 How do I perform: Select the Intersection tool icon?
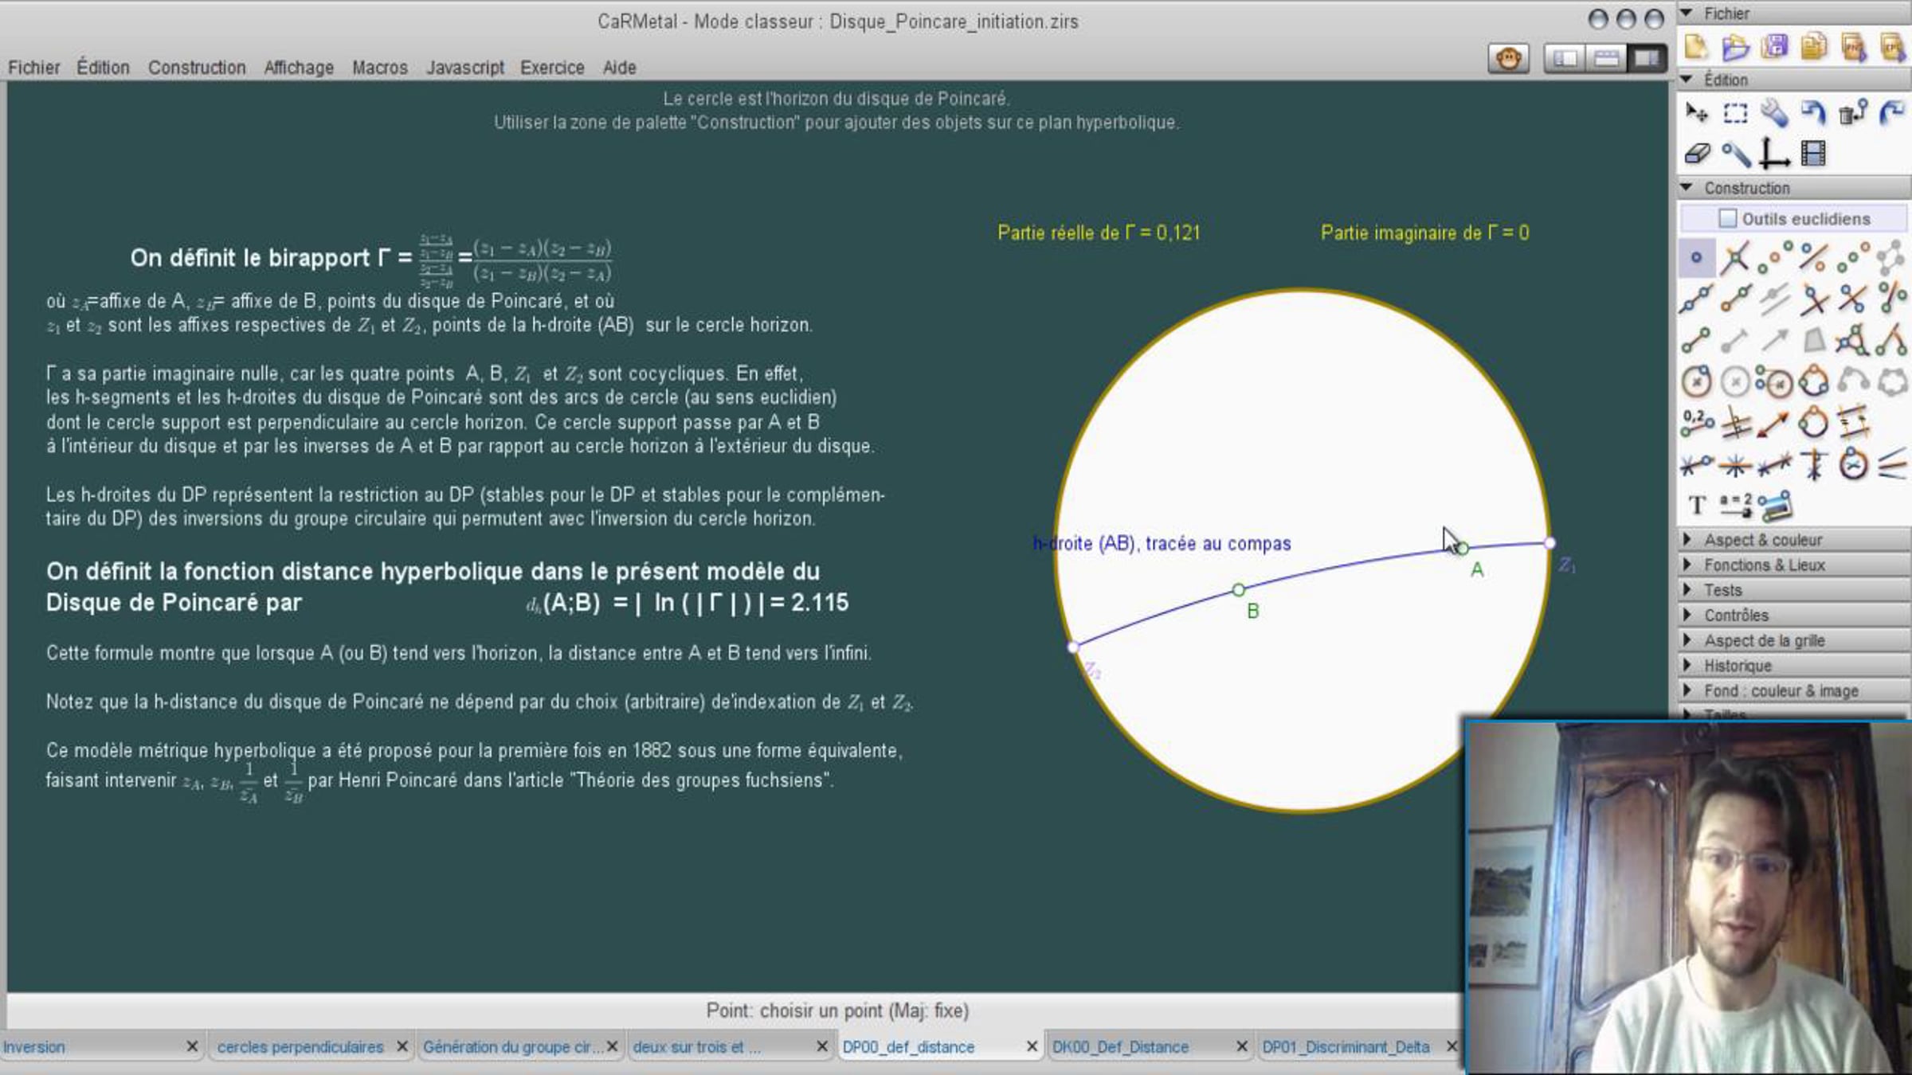(x=1735, y=258)
